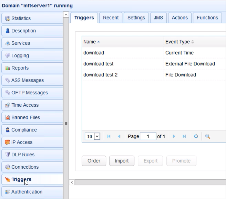Jump to last page of triggers

(x=184, y=136)
